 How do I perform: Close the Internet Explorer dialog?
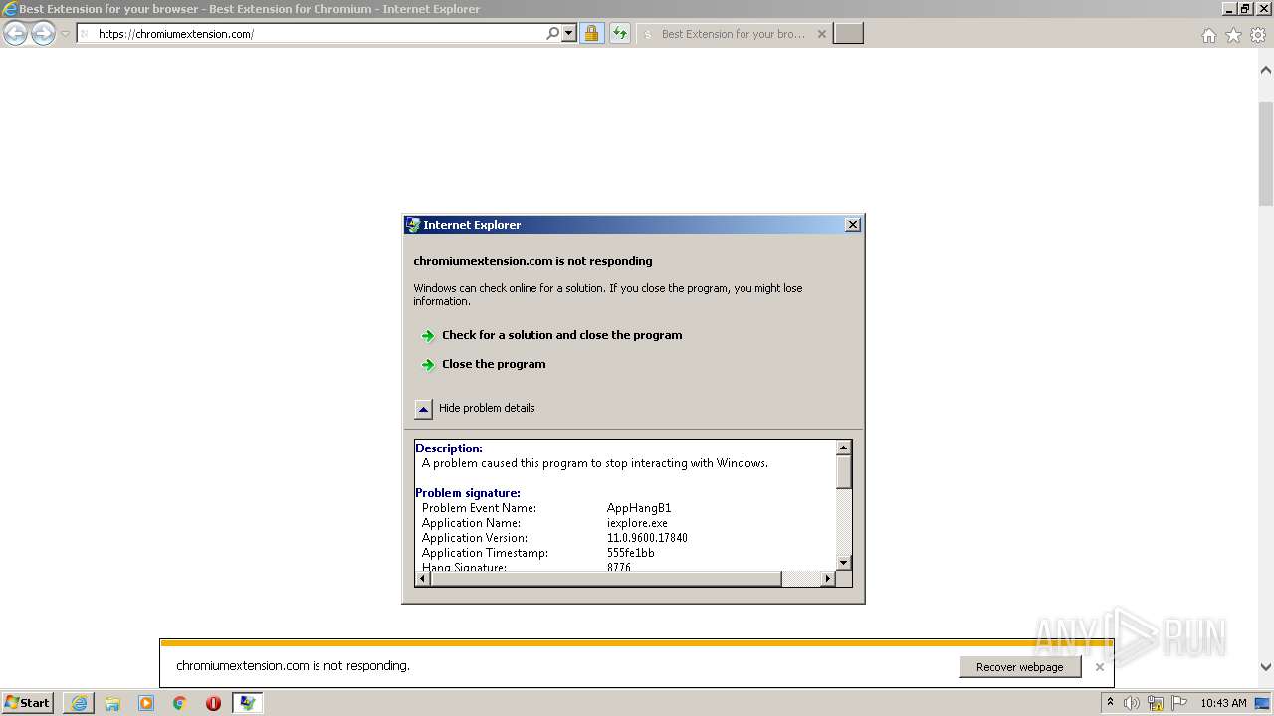[853, 225]
